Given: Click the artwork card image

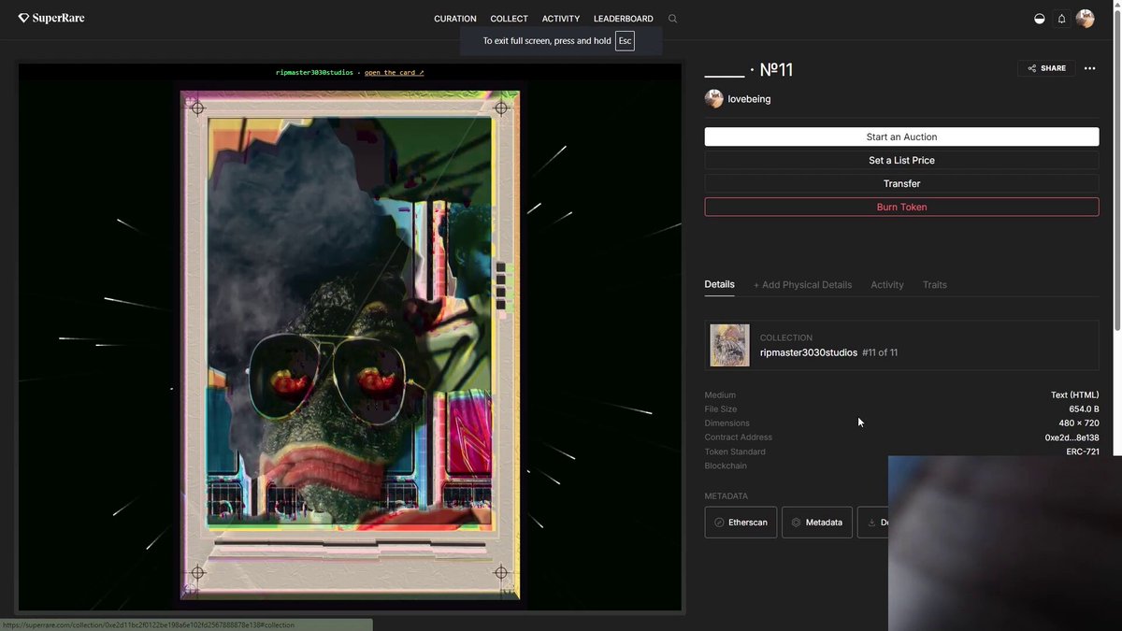Looking at the screenshot, I should click(x=350, y=346).
